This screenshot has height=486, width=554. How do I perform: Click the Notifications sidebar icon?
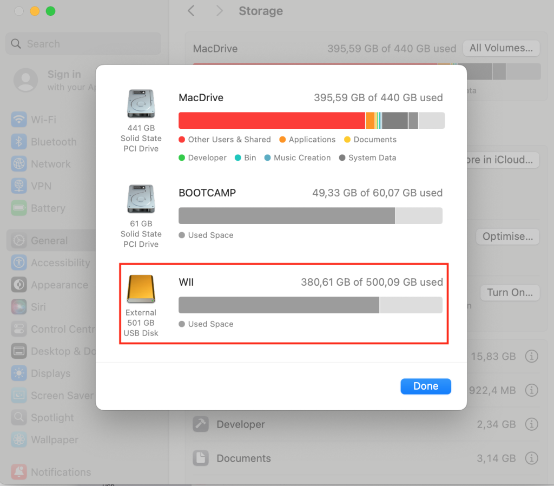click(19, 472)
